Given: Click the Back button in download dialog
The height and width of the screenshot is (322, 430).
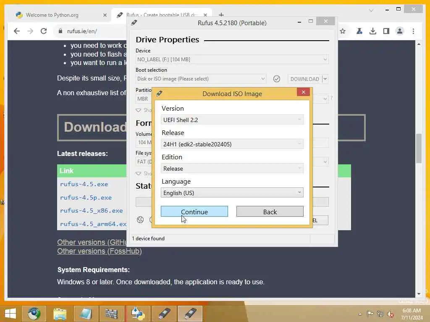Looking at the screenshot, I should coord(270,211).
